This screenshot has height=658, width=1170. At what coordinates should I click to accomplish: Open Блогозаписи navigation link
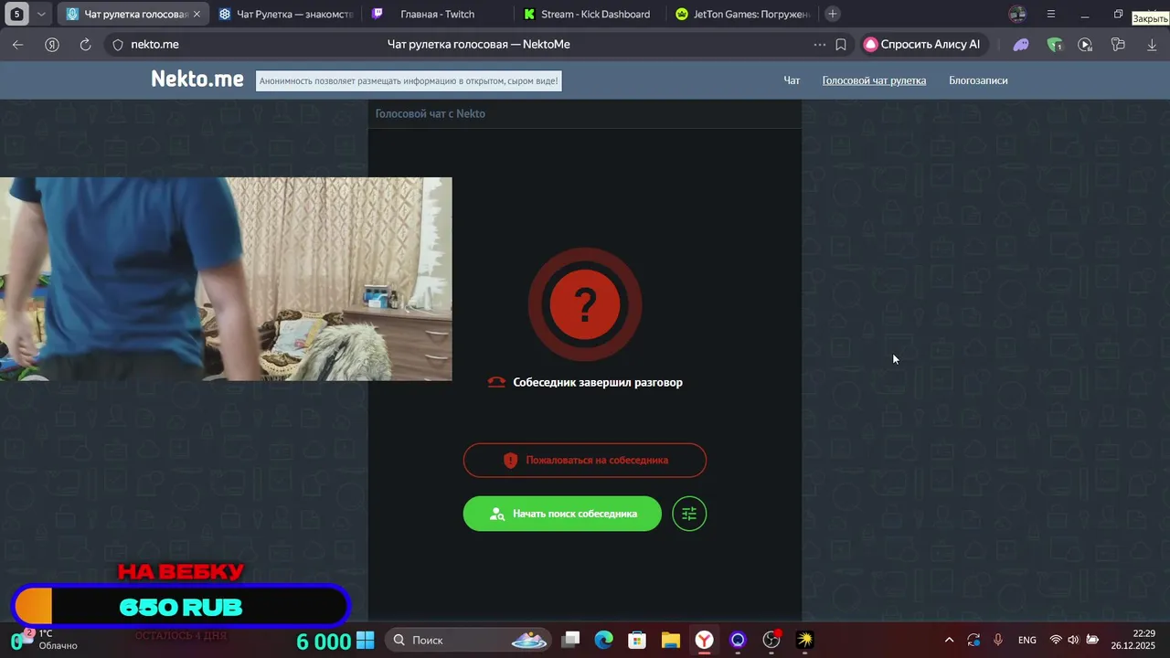[978, 80]
